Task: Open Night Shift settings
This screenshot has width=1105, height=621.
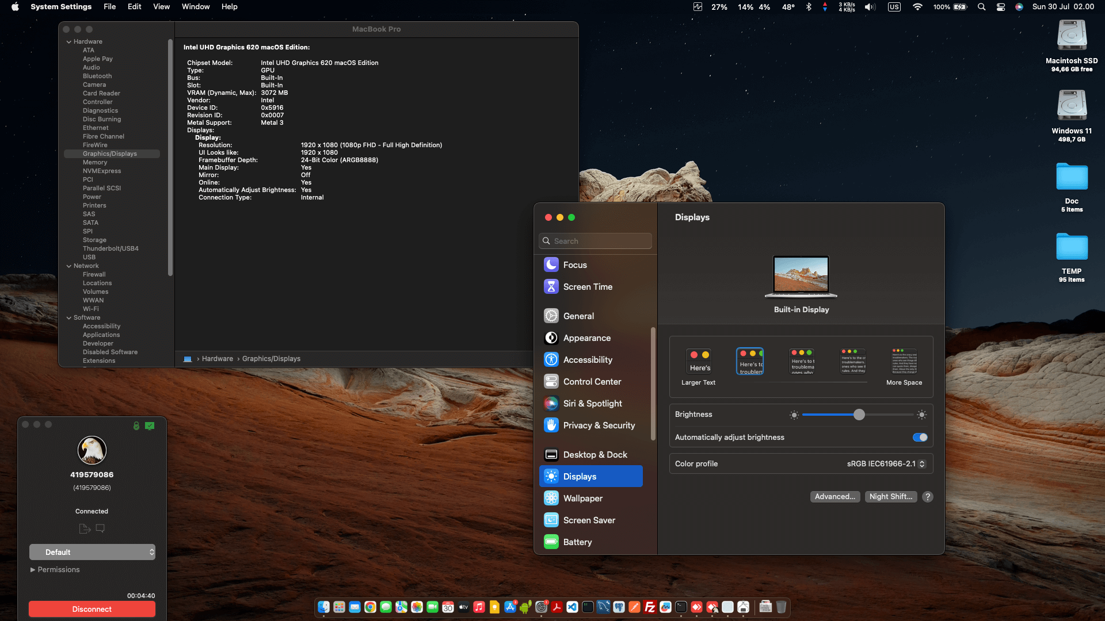Action: [x=891, y=496]
